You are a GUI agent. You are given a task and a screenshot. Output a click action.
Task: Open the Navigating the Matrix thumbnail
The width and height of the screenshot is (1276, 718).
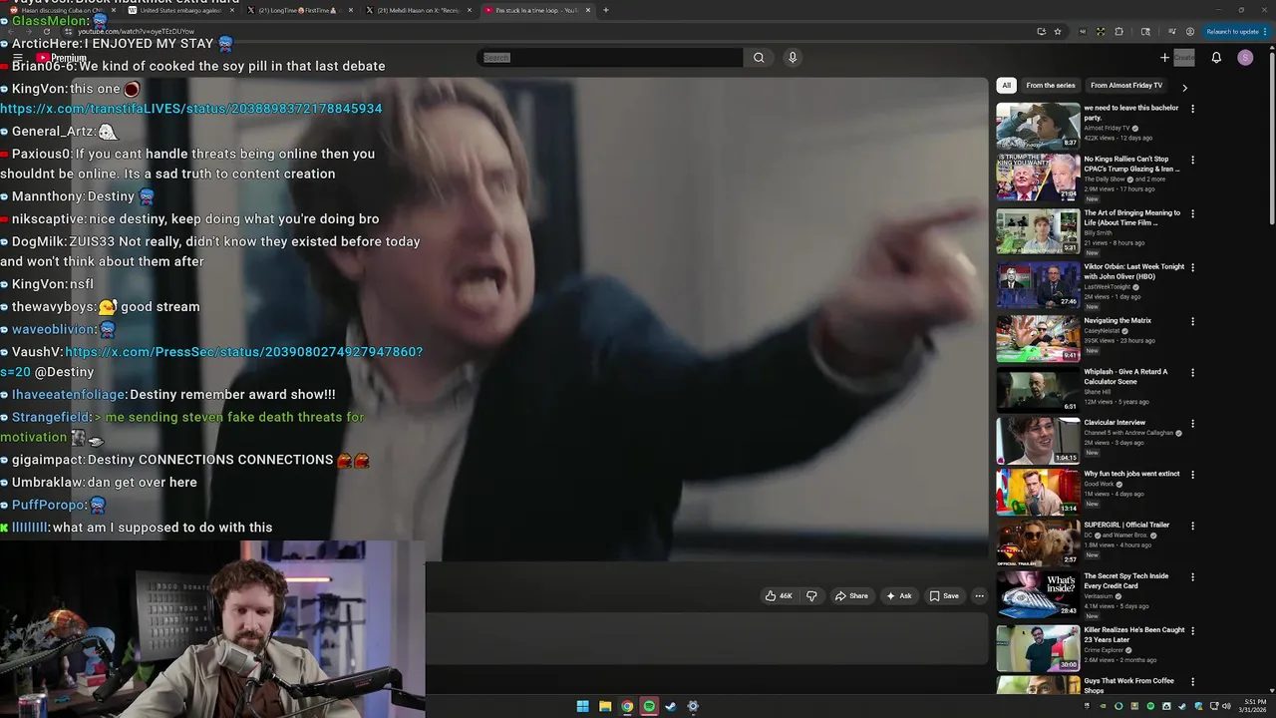1038,338
